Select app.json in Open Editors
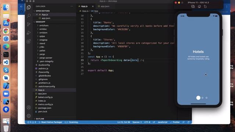235x132 pixels. (x=54, y=18)
